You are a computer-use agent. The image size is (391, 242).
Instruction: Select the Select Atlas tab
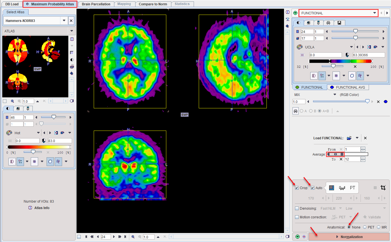point(16,12)
